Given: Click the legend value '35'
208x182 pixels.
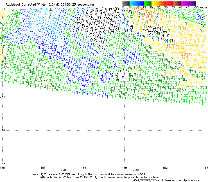Looking at the screenshot, I should point(173,8).
